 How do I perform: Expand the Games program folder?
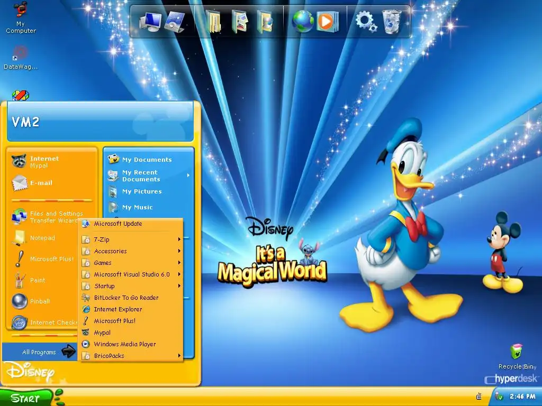(x=131, y=263)
